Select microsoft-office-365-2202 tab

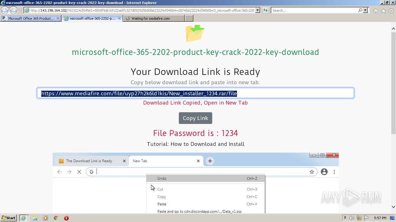(92, 18)
